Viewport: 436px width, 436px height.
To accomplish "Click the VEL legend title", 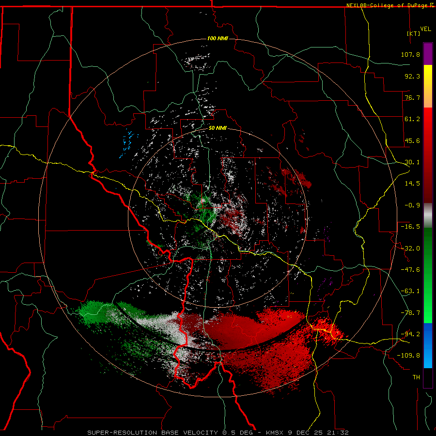I will coord(425,29).
